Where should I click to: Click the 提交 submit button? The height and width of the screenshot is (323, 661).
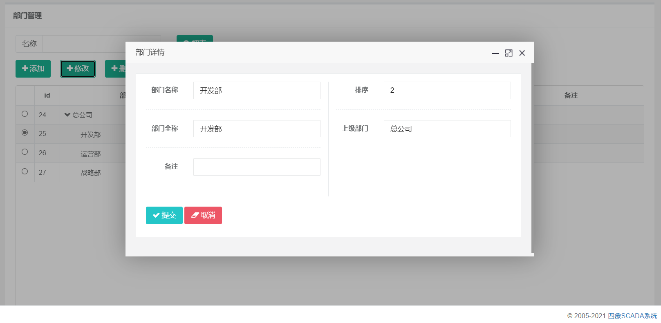coord(164,215)
